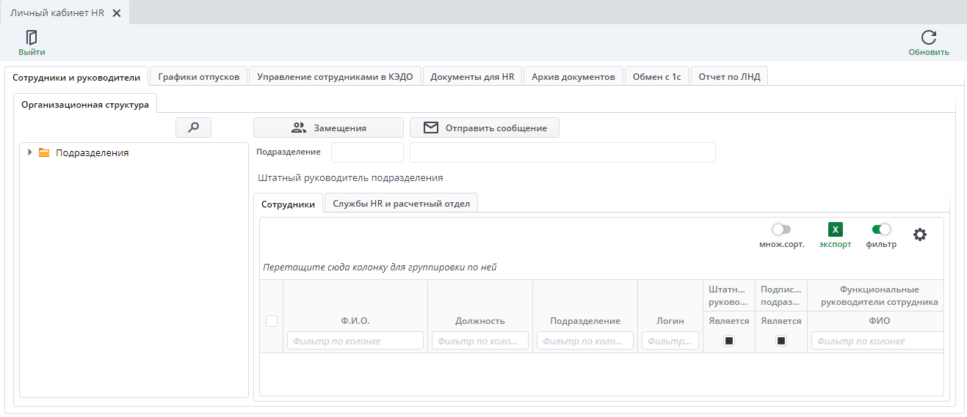Click the Ф.И.О. column filter field
The width and height of the screenshot is (967, 417).
(x=355, y=340)
